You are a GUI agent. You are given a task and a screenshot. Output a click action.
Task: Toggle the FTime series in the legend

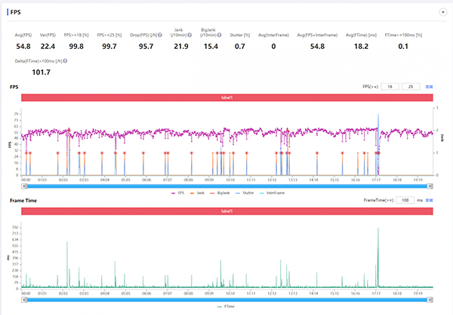(226, 307)
